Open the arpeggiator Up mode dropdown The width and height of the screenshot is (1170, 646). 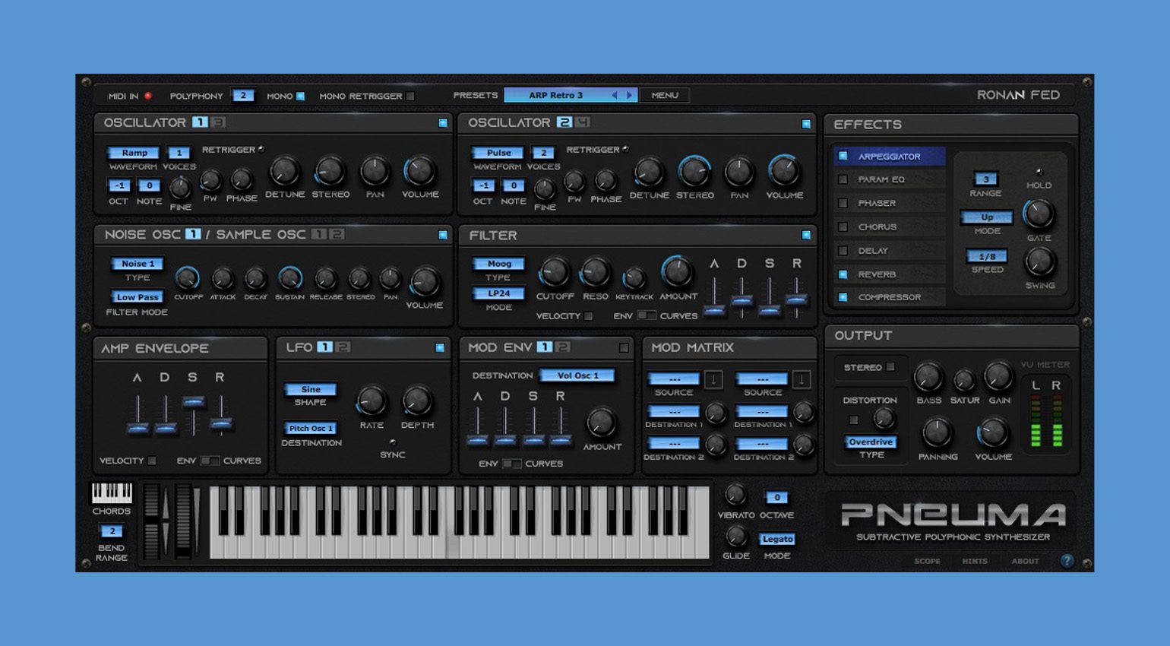(x=987, y=217)
